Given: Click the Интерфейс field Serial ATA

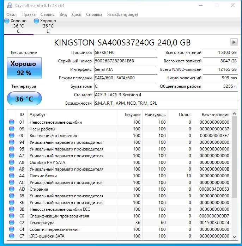Looking at the screenshot, I should 126,69.
